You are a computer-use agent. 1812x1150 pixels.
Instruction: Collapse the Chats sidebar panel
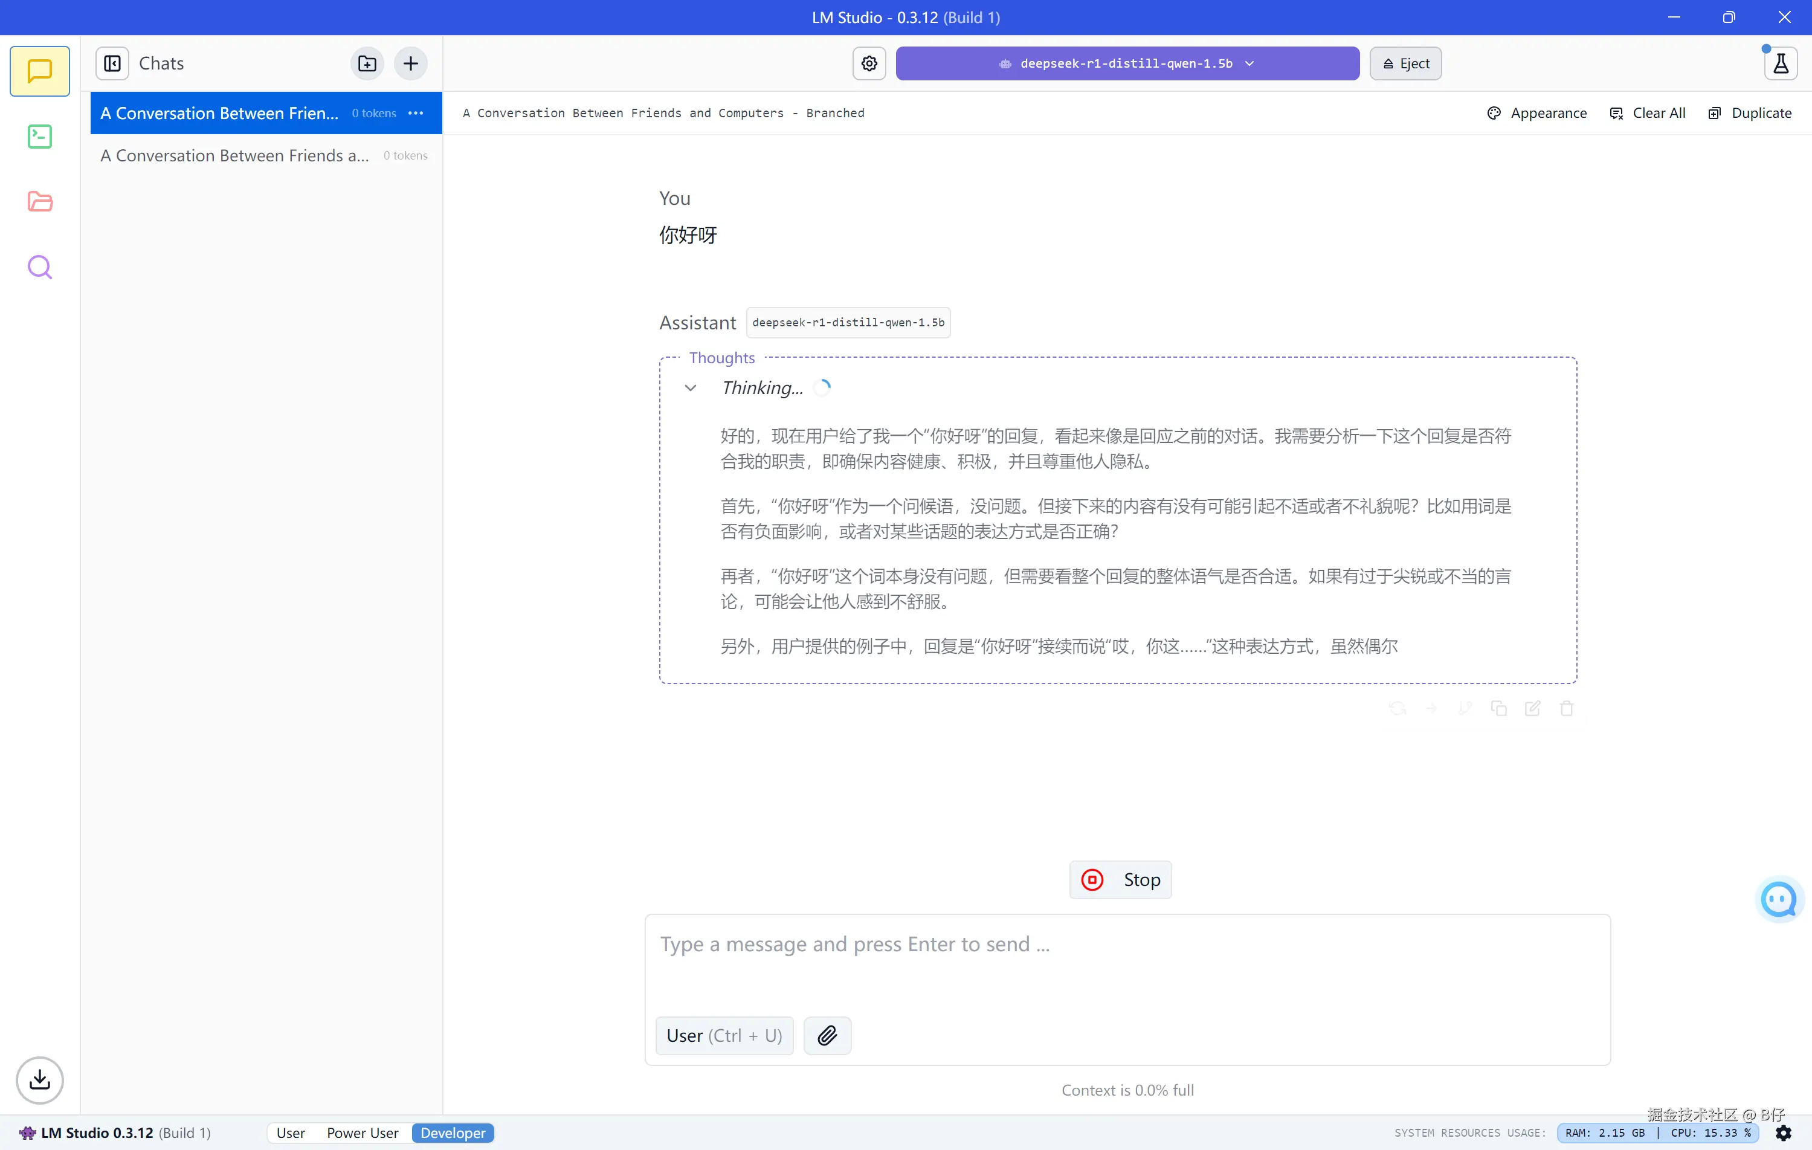pos(112,63)
